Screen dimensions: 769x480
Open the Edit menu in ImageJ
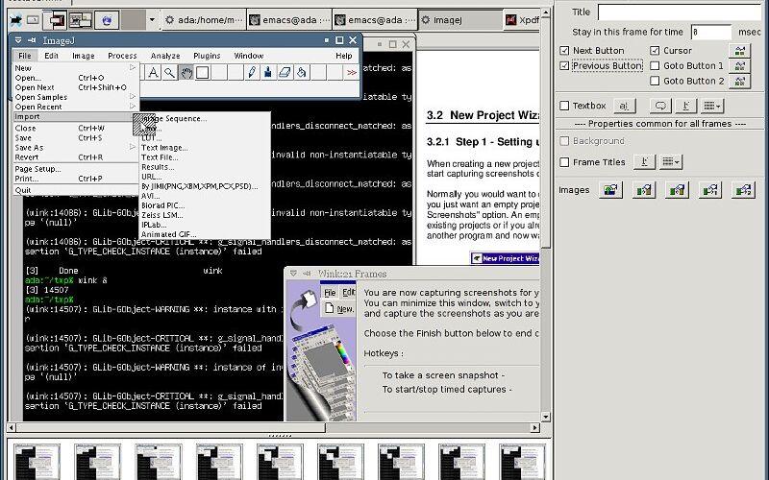click(51, 56)
